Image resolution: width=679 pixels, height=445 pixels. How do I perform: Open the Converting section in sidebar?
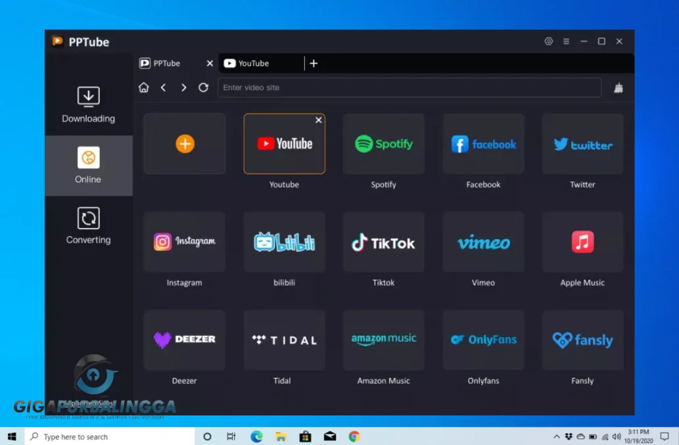pyautogui.click(x=88, y=226)
